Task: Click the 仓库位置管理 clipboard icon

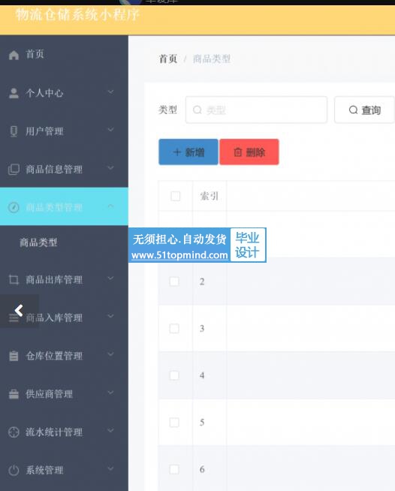Action: (x=14, y=356)
